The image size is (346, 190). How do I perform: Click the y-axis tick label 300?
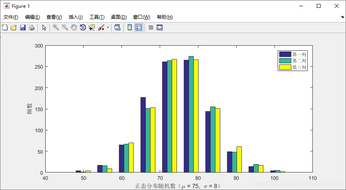[39, 46]
